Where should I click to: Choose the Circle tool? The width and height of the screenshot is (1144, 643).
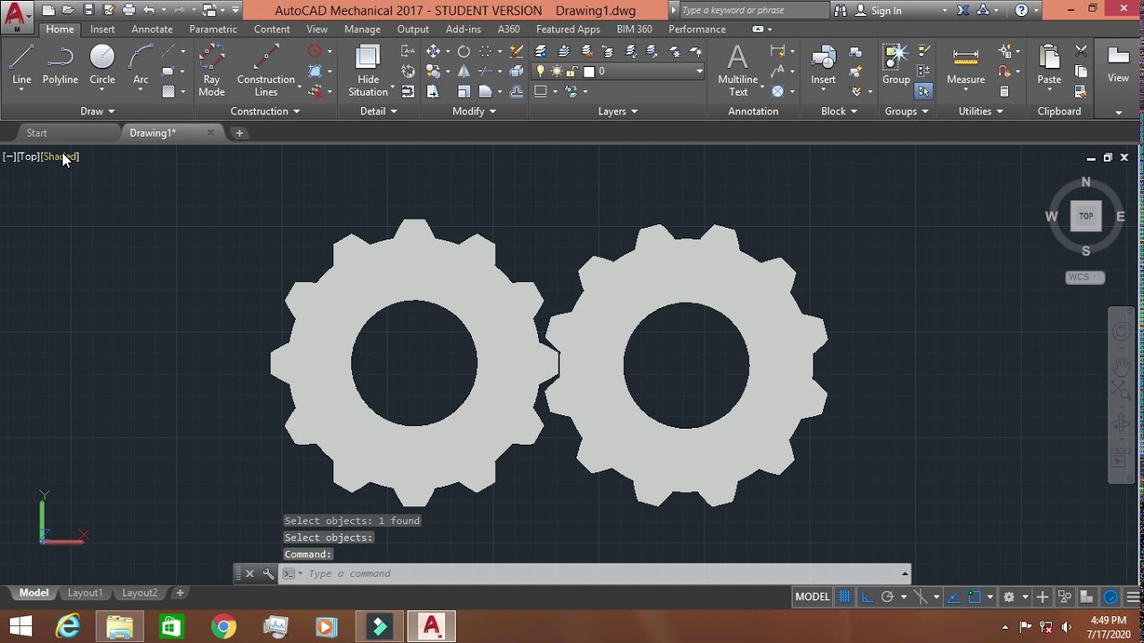[x=102, y=67]
